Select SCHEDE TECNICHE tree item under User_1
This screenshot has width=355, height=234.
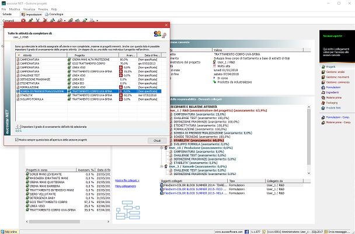pyautogui.click(x=201, y=137)
